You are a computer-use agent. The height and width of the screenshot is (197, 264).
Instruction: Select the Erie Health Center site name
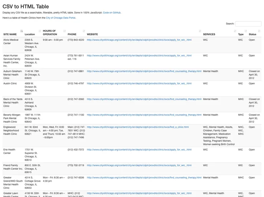[x=9, y=151]
